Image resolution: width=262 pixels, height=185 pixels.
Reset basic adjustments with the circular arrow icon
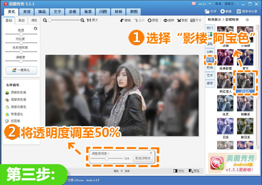tap(35, 28)
